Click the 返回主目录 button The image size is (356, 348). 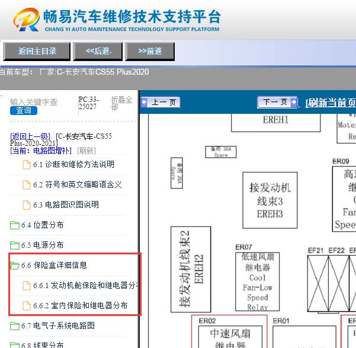(37, 51)
